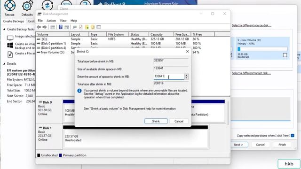Click the first yellow folder toolbar icon
This screenshot has height=169, width=301.
[87, 27]
